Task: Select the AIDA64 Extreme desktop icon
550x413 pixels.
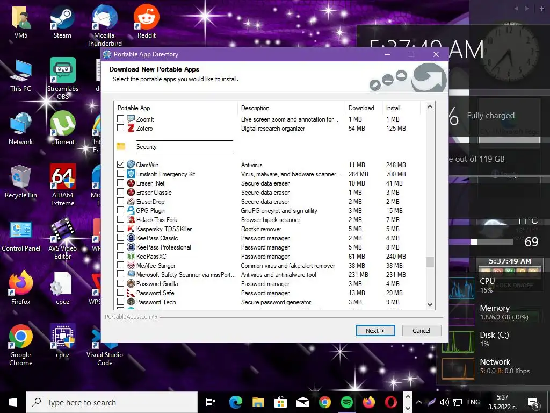Action: pyautogui.click(x=63, y=186)
